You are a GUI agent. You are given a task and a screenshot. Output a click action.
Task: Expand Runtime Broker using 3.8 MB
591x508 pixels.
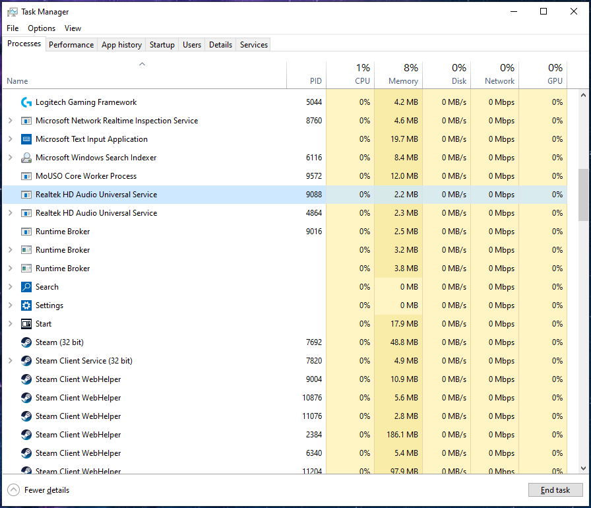point(11,269)
